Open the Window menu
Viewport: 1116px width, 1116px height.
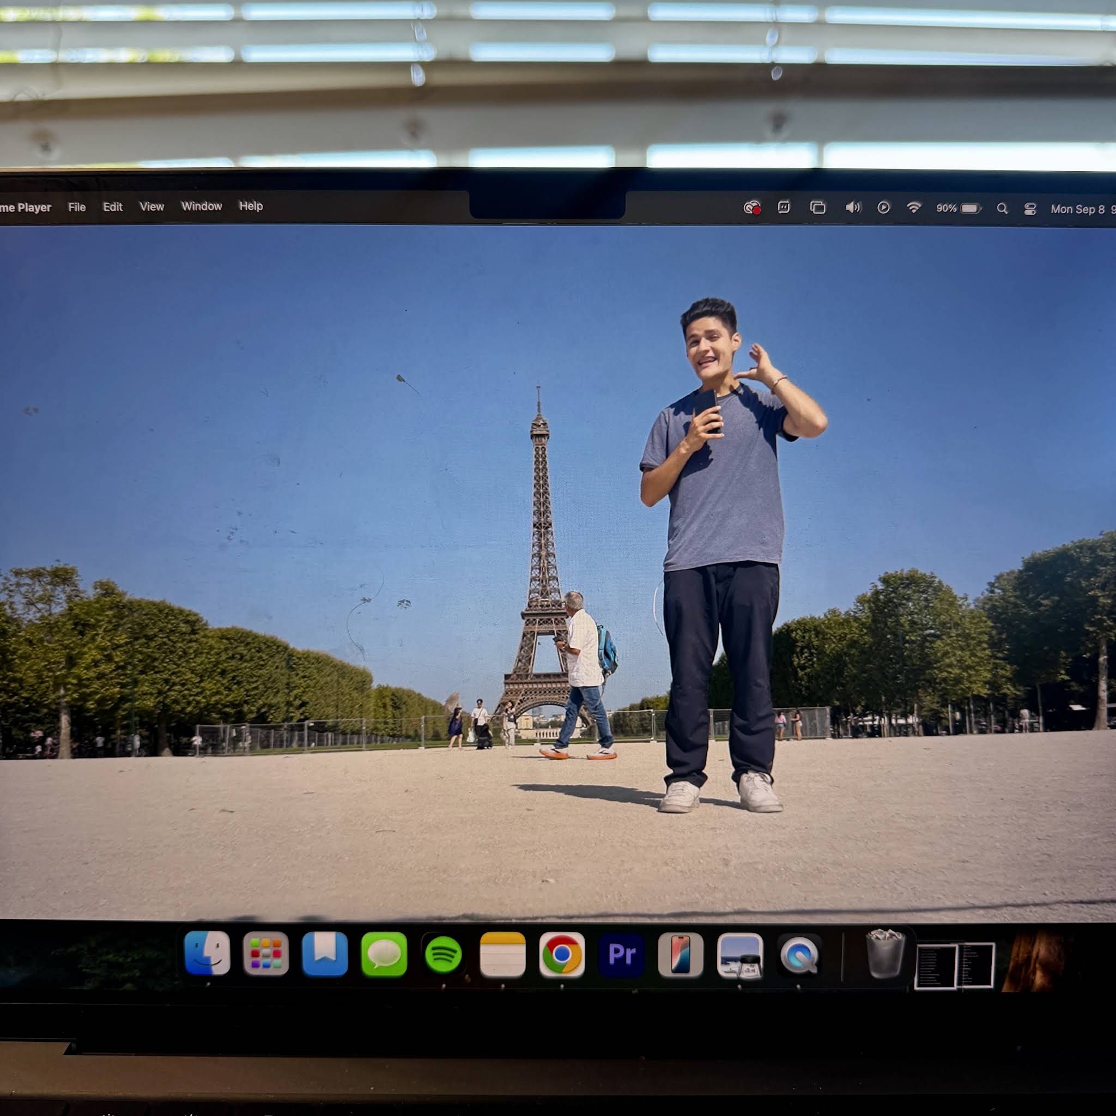pyautogui.click(x=202, y=206)
